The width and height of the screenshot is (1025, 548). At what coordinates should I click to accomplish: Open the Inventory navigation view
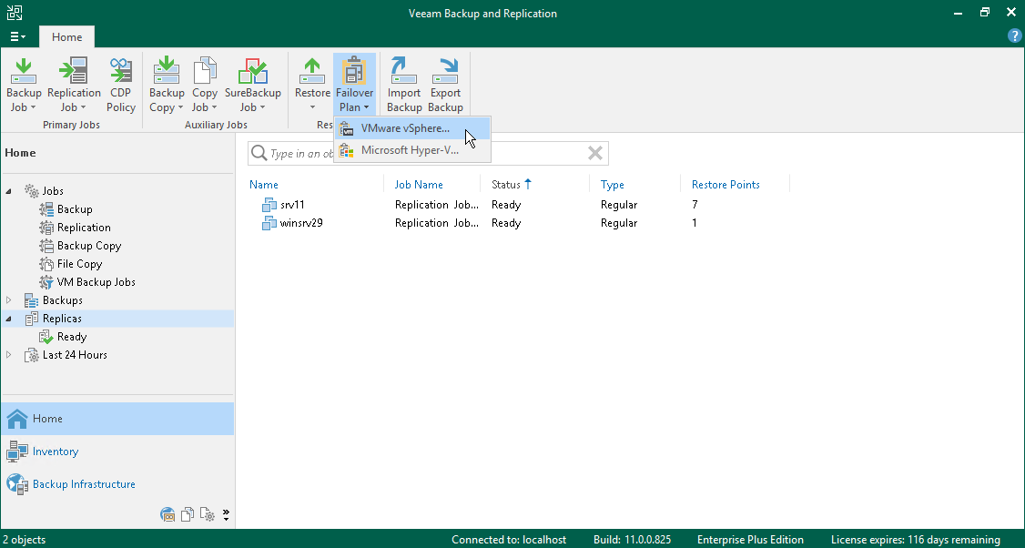click(x=117, y=452)
